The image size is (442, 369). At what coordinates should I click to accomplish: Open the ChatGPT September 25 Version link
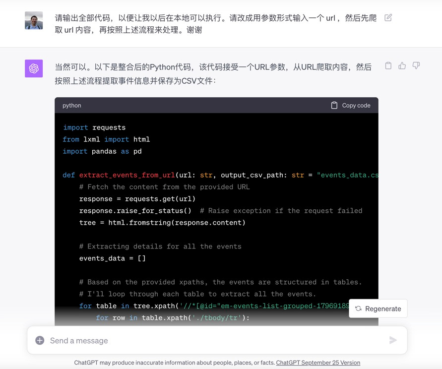pos(318,363)
